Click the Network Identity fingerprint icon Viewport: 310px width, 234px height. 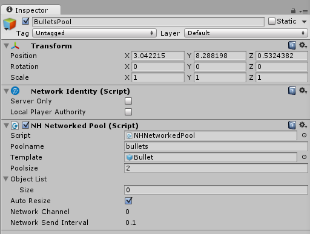coord(15,91)
